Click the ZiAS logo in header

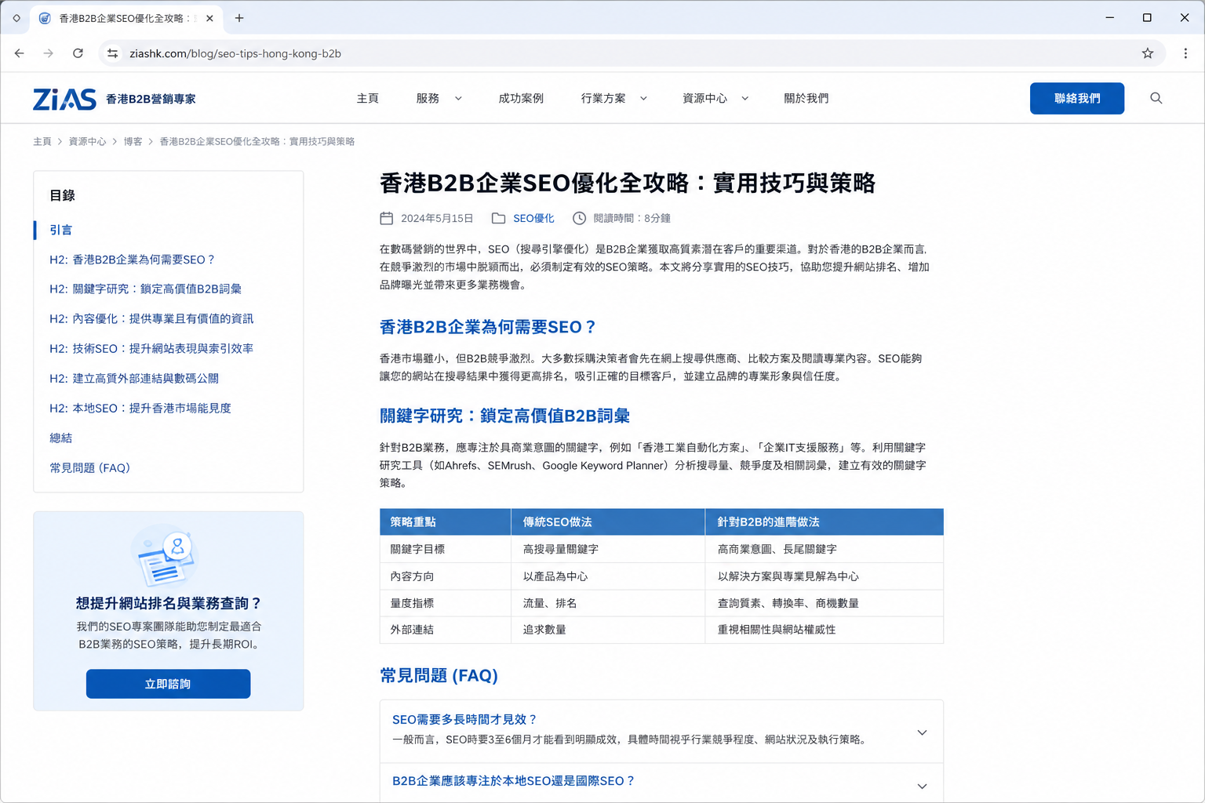pyautogui.click(x=64, y=99)
